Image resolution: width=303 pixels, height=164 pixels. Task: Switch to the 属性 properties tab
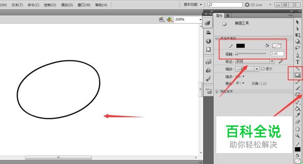tap(219, 16)
